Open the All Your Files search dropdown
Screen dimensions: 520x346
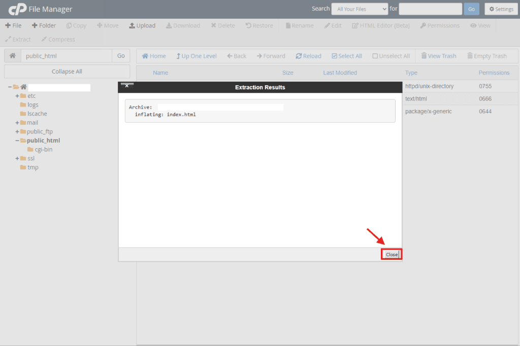(x=360, y=9)
